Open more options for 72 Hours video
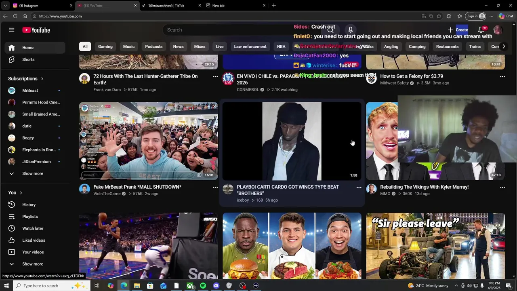 [x=215, y=76]
